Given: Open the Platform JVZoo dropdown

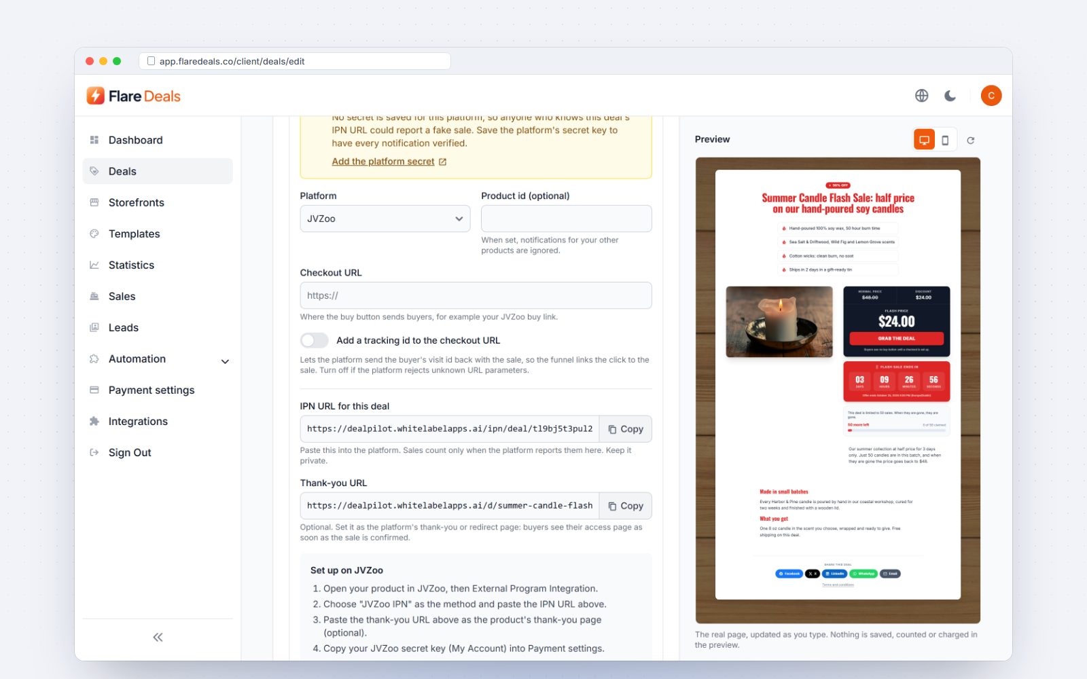Looking at the screenshot, I should pos(385,219).
